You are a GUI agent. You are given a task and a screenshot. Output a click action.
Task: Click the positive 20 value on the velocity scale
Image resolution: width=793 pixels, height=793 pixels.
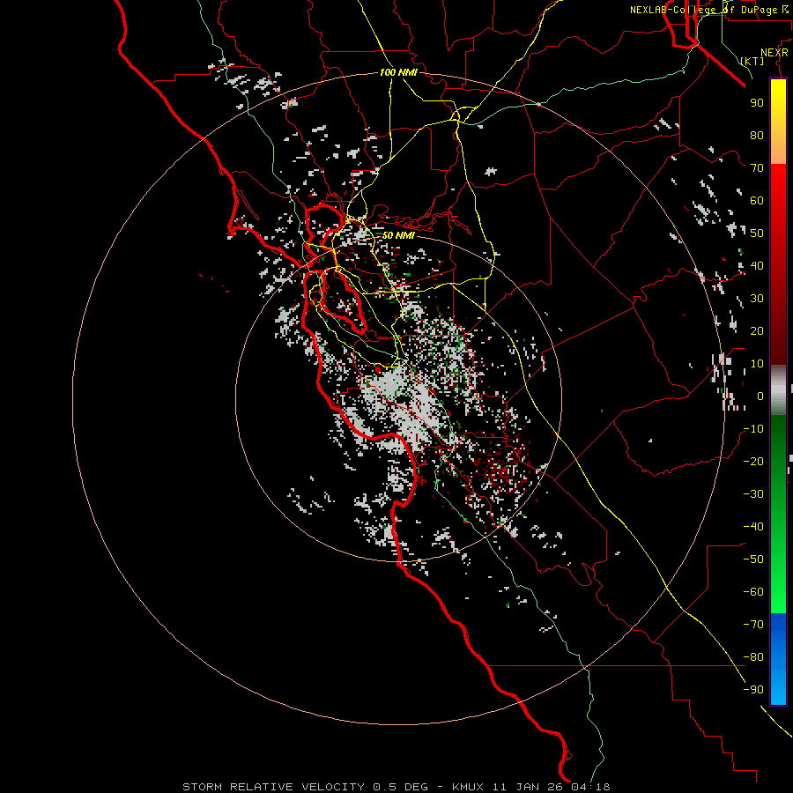click(x=757, y=331)
